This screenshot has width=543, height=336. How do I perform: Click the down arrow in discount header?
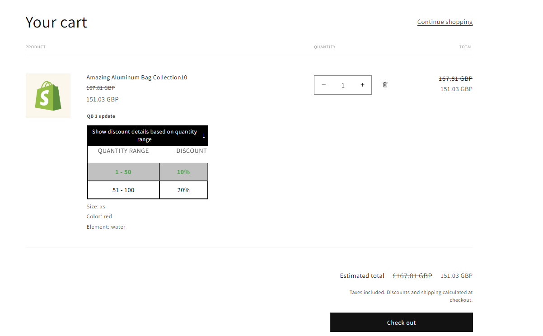(204, 136)
